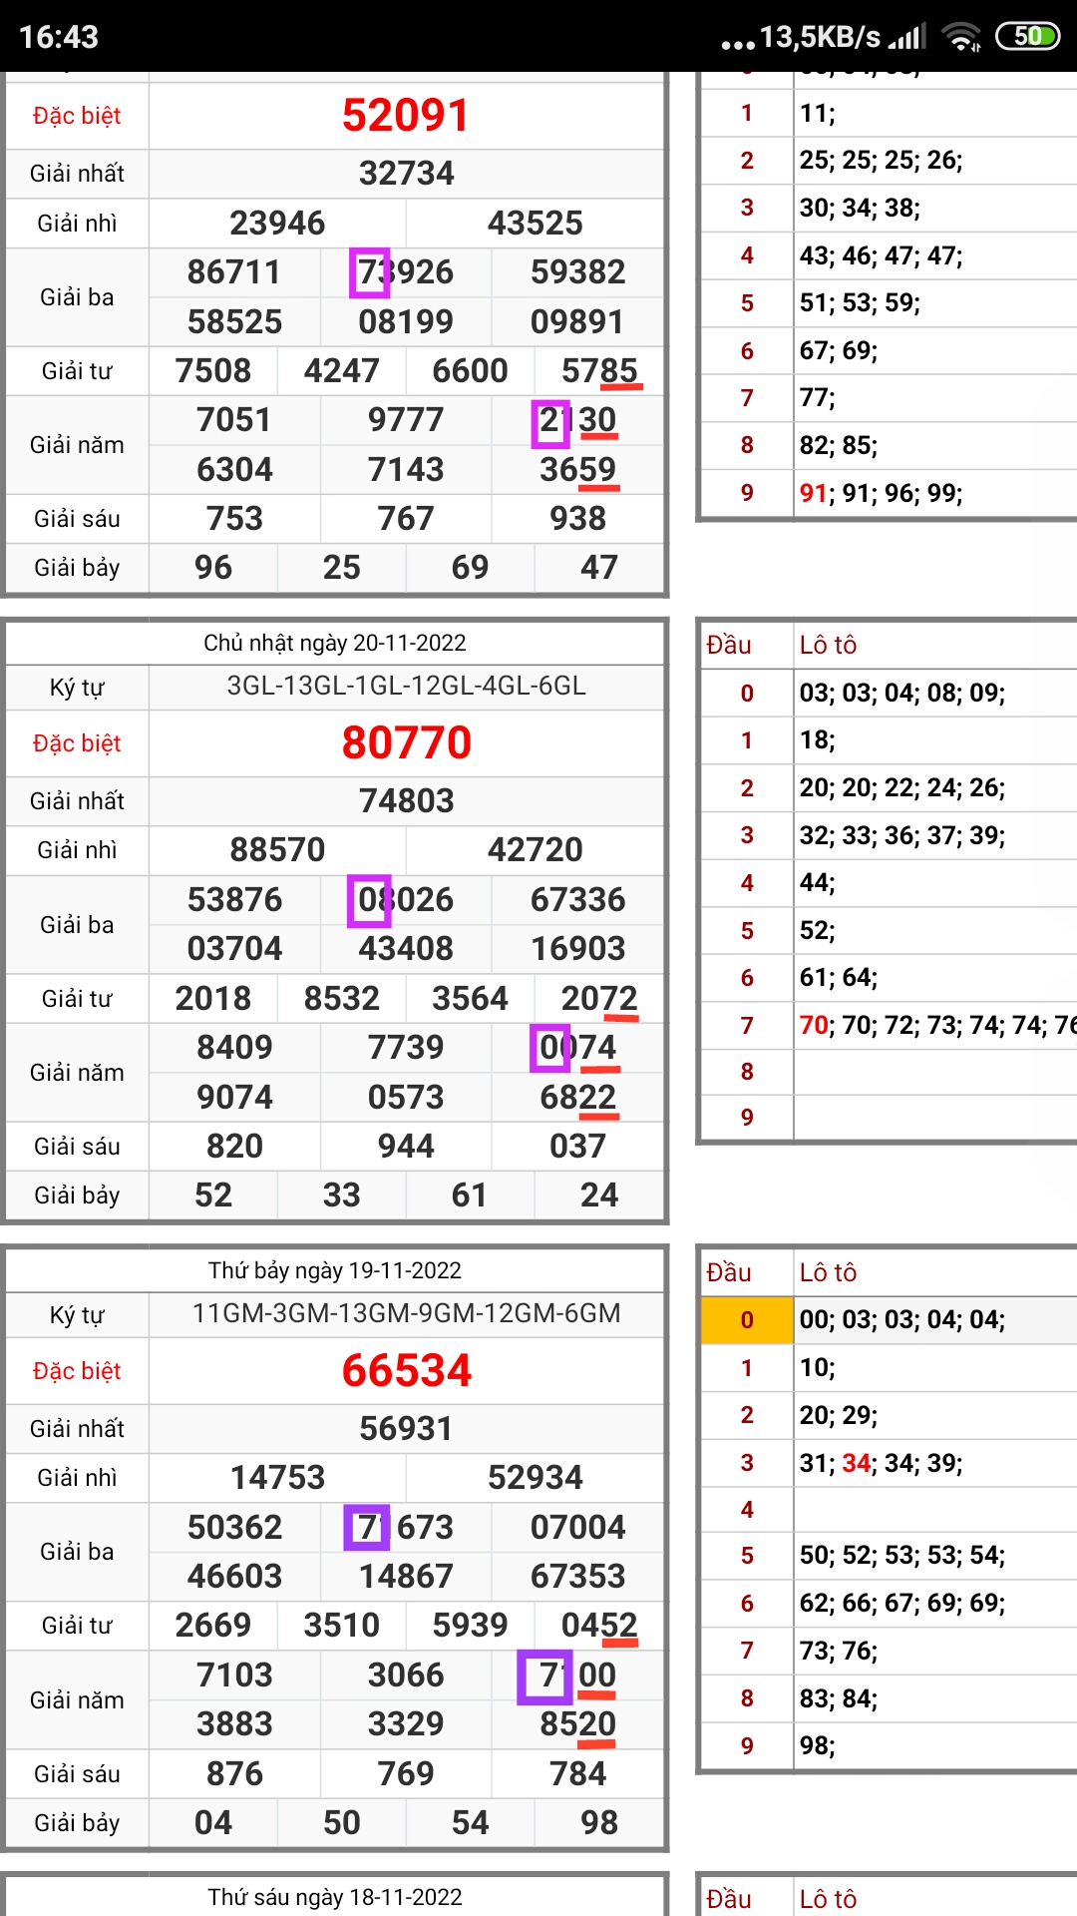
Task: Tap seventh prize number 33
Action: 341,1196
